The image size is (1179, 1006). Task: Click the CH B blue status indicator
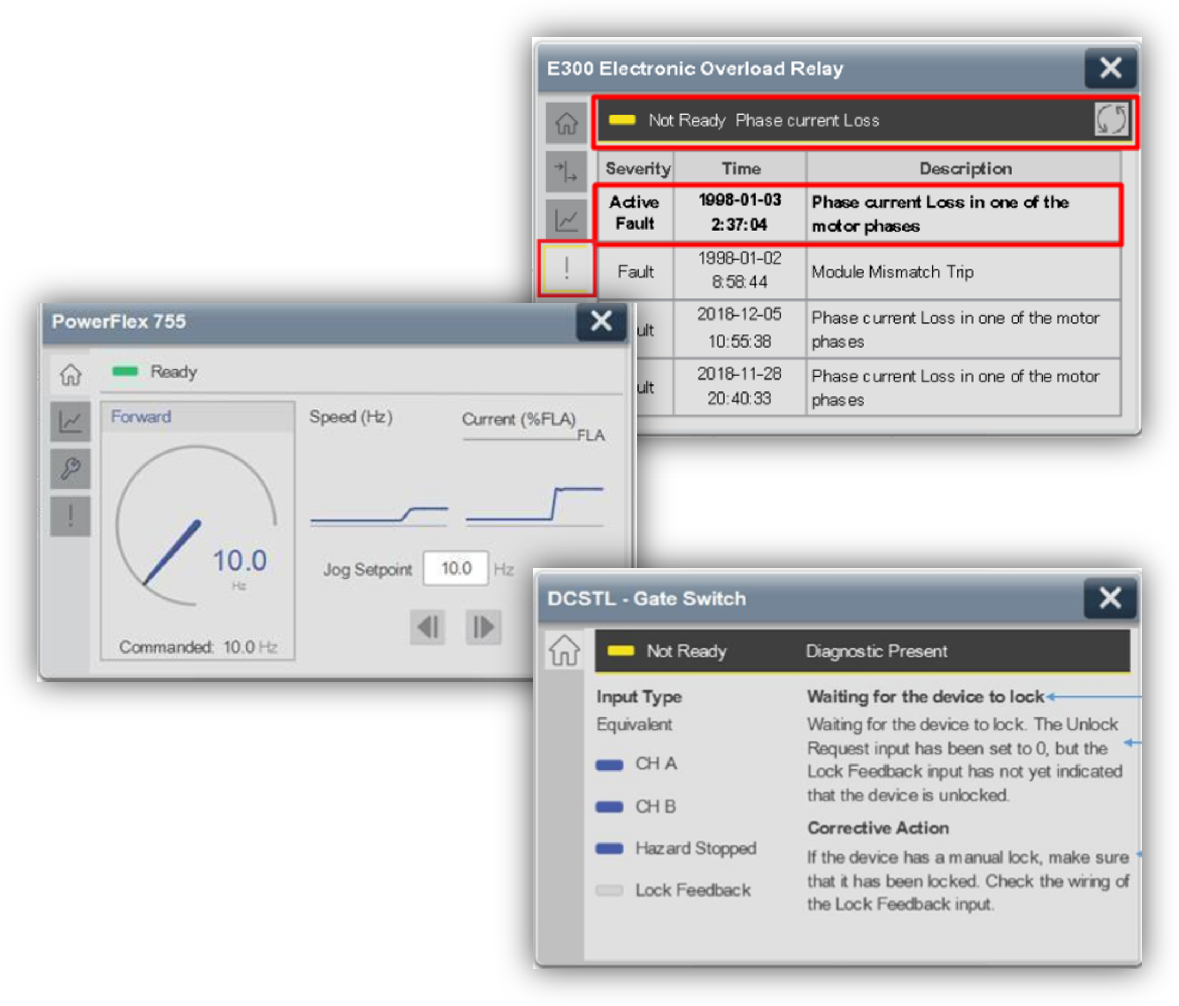pos(610,807)
